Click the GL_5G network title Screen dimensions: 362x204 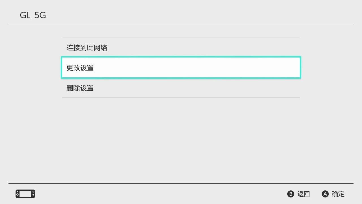(x=33, y=15)
